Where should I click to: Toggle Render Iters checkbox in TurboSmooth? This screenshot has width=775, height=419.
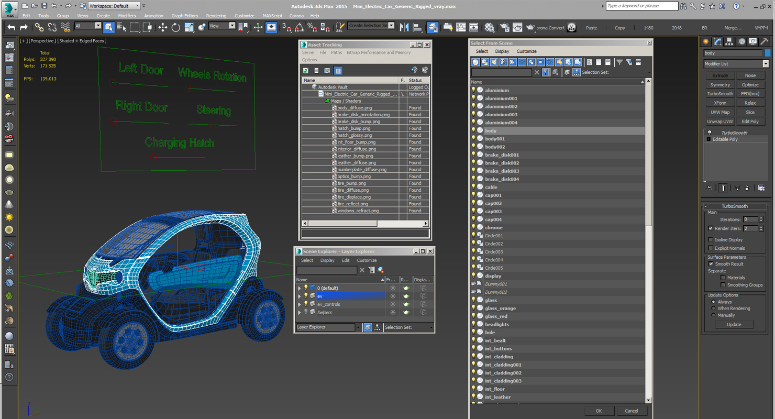[711, 228]
